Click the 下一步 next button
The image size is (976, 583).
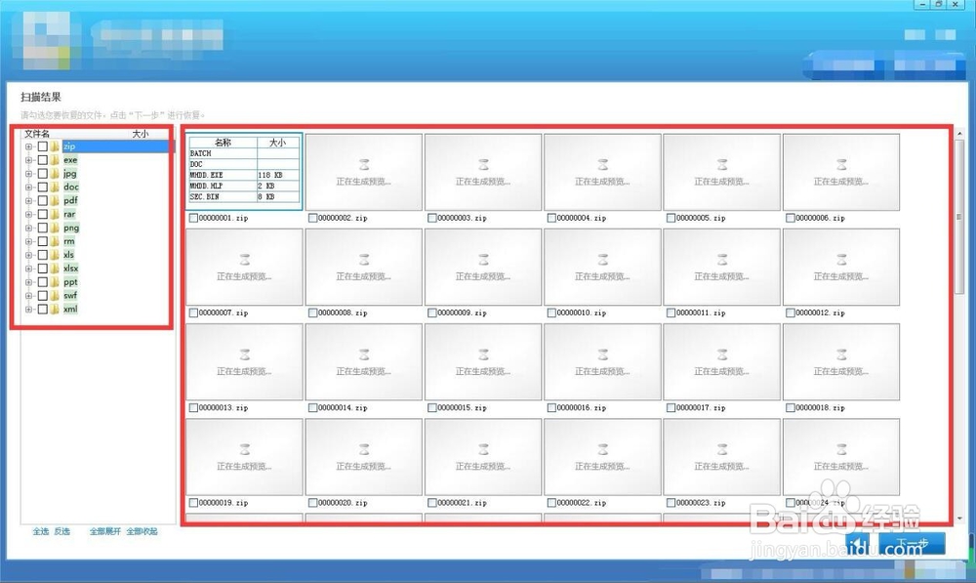coord(912,543)
